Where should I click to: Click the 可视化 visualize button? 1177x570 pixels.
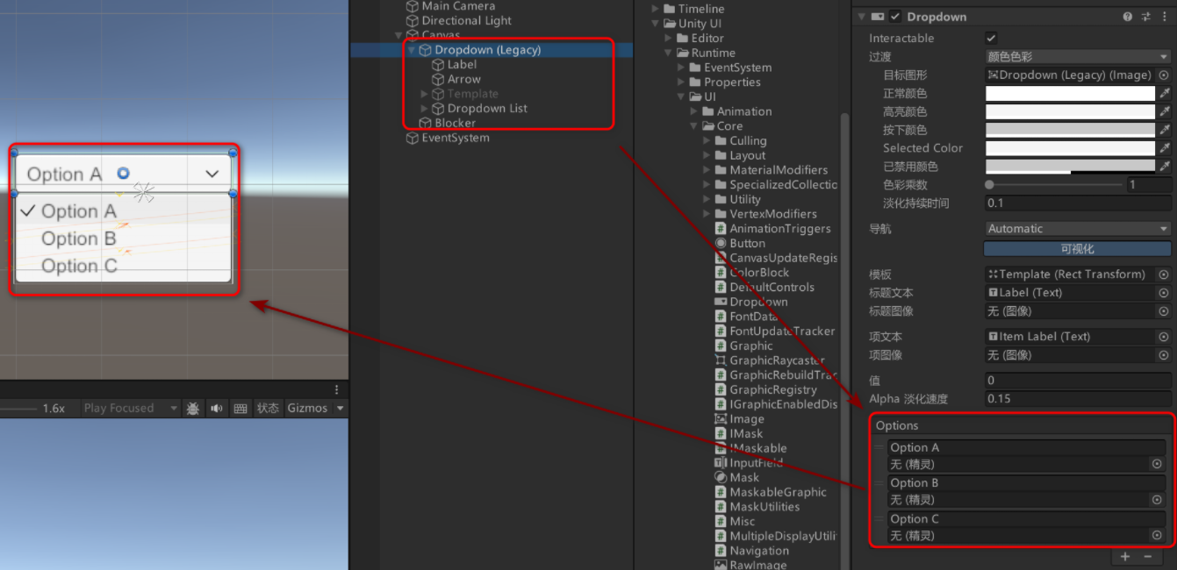(x=1078, y=249)
